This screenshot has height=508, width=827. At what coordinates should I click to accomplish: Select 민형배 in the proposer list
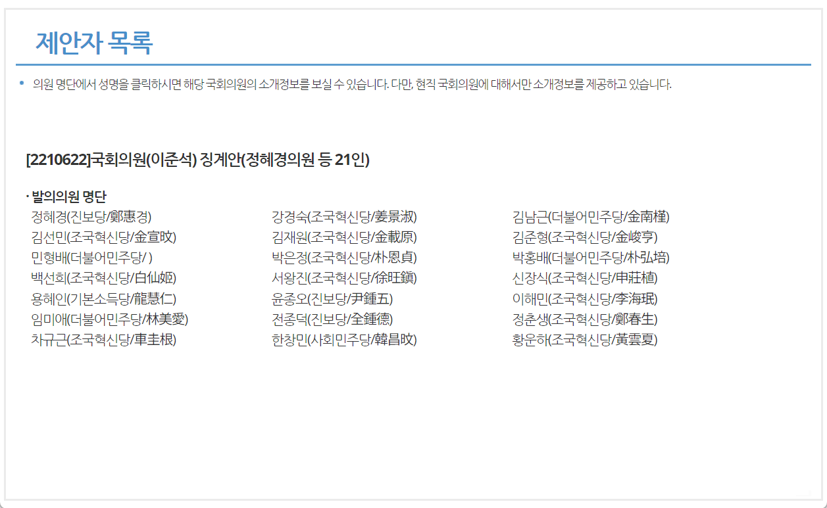[91, 258]
